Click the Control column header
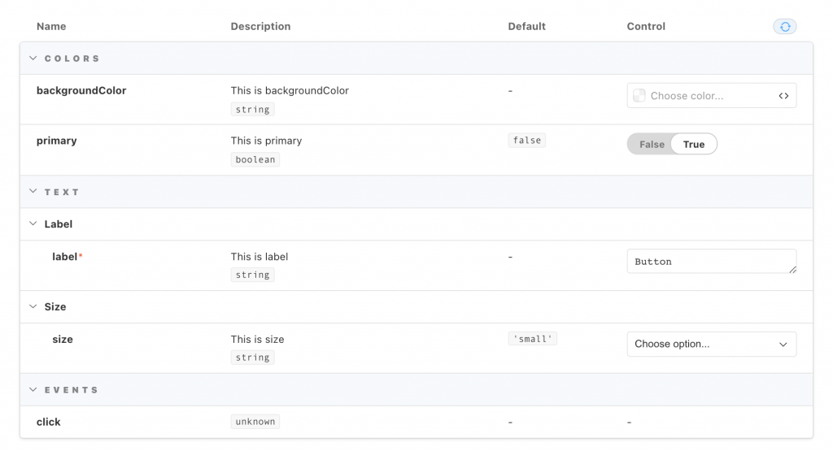This screenshot has width=833, height=451. 646,27
